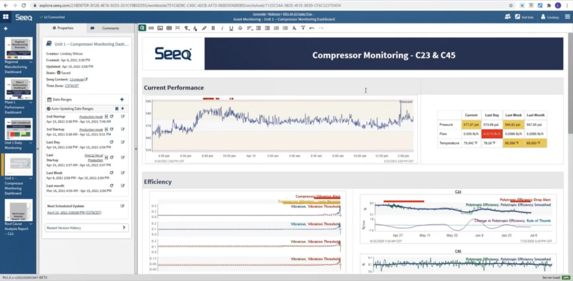Click the Get link button

click(524, 17)
